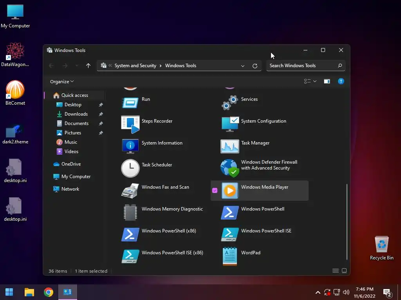
Task: Open Documents in navigation pane
Action: pyautogui.click(x=76, y=123)
